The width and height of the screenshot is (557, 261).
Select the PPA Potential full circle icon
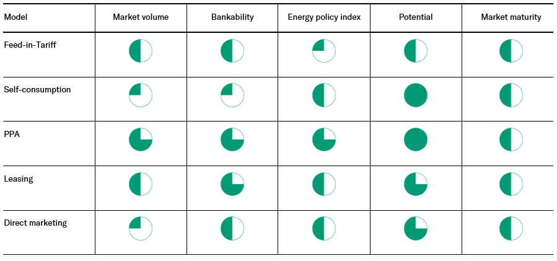[416, 140]
